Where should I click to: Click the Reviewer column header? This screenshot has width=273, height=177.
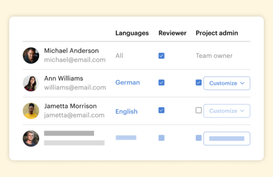click(172, 33)
